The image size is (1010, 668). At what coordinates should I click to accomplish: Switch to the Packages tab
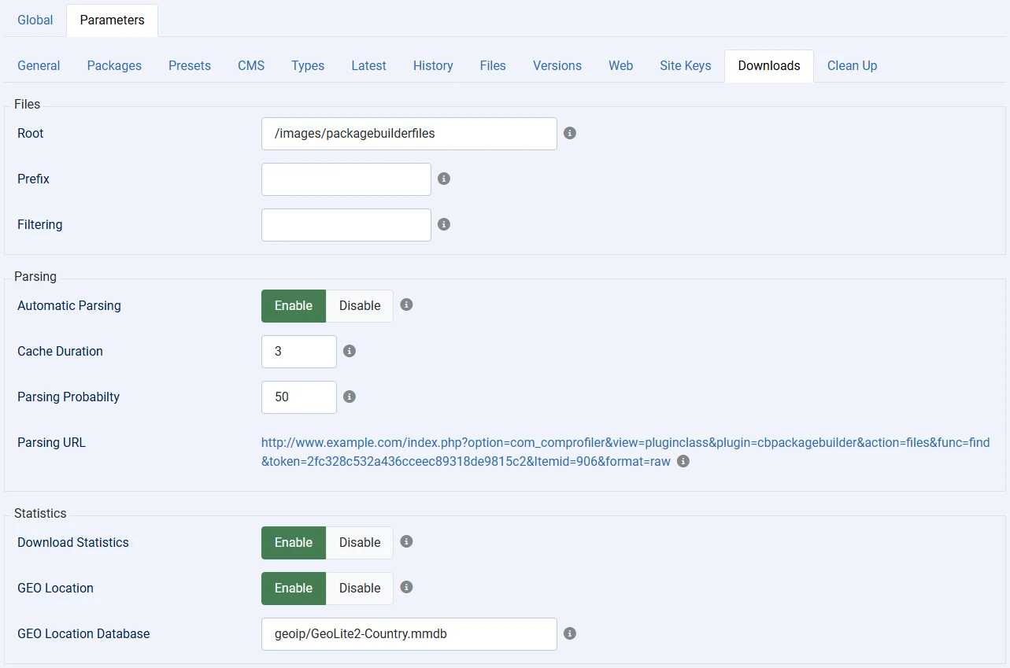tap(113, 65)
